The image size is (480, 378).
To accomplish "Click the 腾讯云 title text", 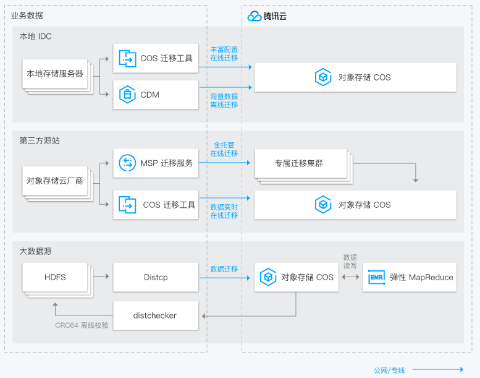I will [x=275, y=16].
